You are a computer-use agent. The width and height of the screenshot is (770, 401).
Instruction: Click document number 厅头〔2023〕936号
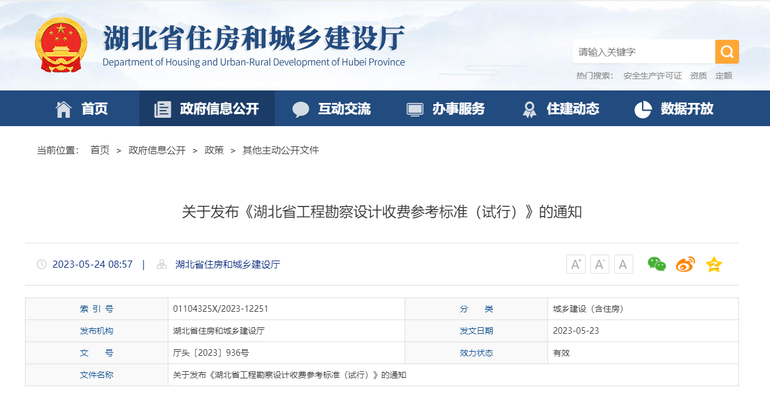[x=211, y=353]
